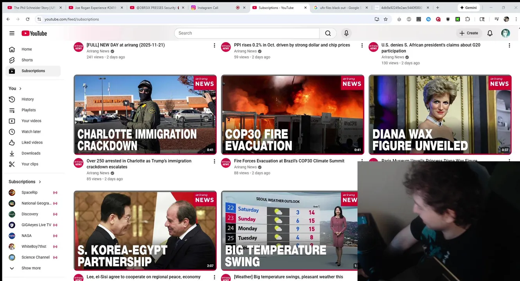Start voice search with the microphone
This screenshot has height=281, width=520.
coord(346,33)
